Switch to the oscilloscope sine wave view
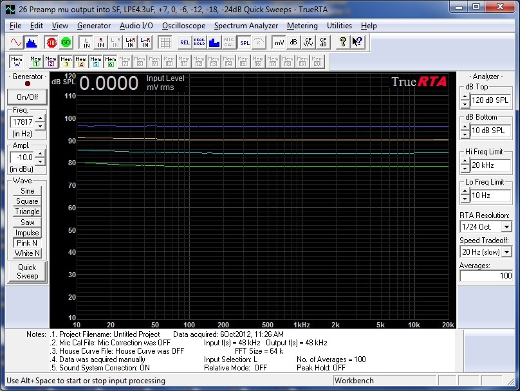This screenshot has height=391, width=527. tap(16, 42)
